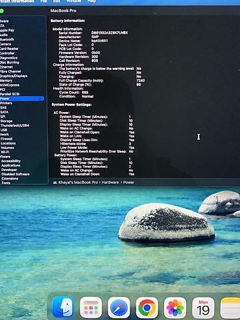This screenshot has width=240, height=320.
Task: Select the highlighted Power sidebar item
Action: [22, 98]
